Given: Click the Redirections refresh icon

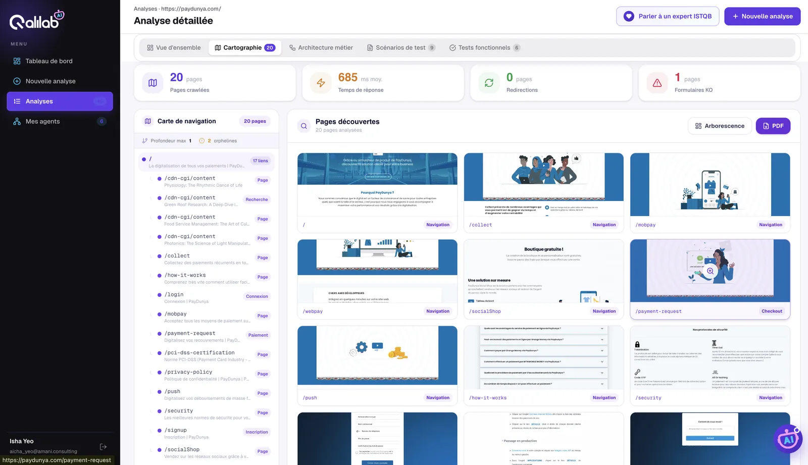Looking at the screenshot, I should (489, 83).
